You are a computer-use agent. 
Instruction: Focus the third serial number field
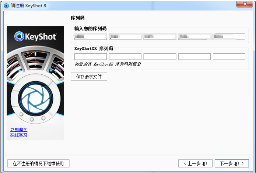[159, 36]
